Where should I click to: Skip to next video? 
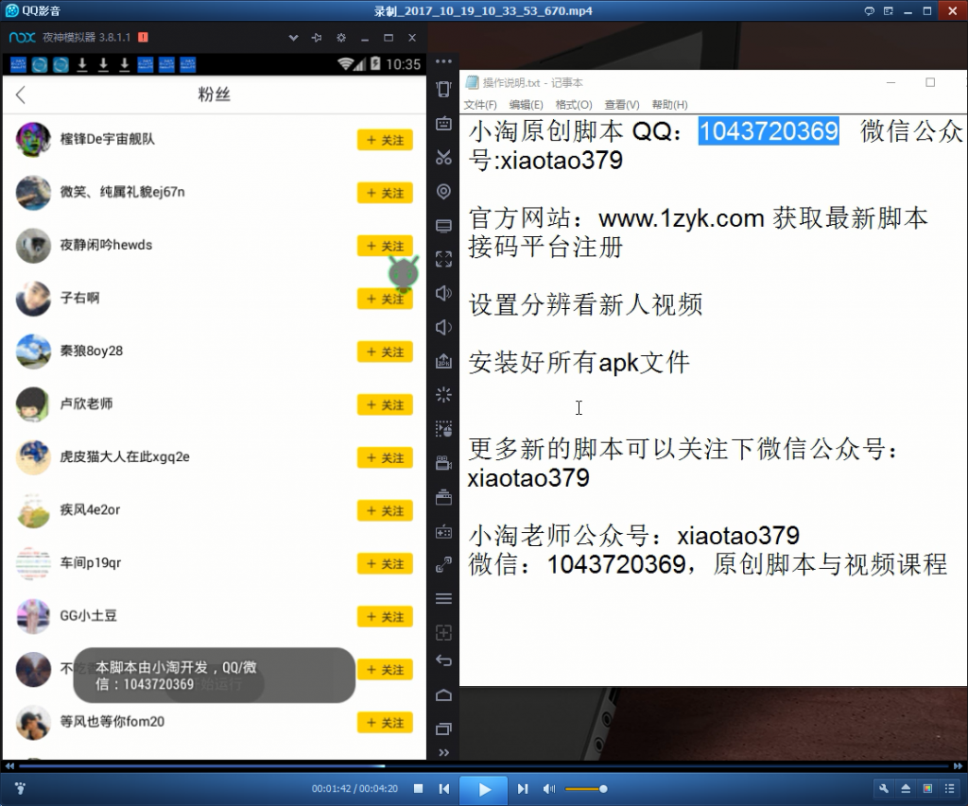[523, 789]
